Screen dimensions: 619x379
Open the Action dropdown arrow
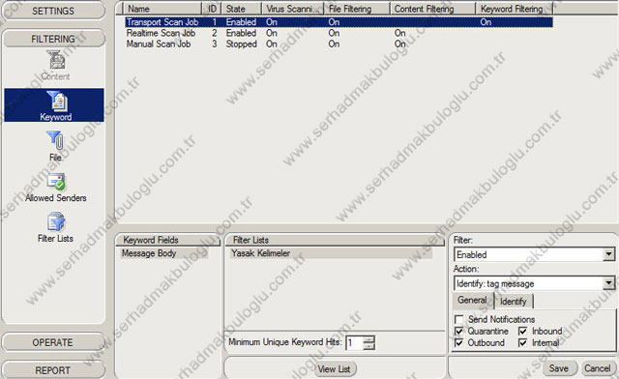tap(608, 283)
